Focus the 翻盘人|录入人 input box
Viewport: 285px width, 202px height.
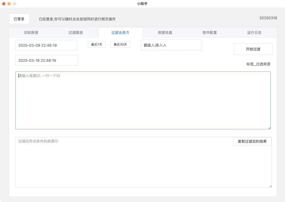point(171,45)
